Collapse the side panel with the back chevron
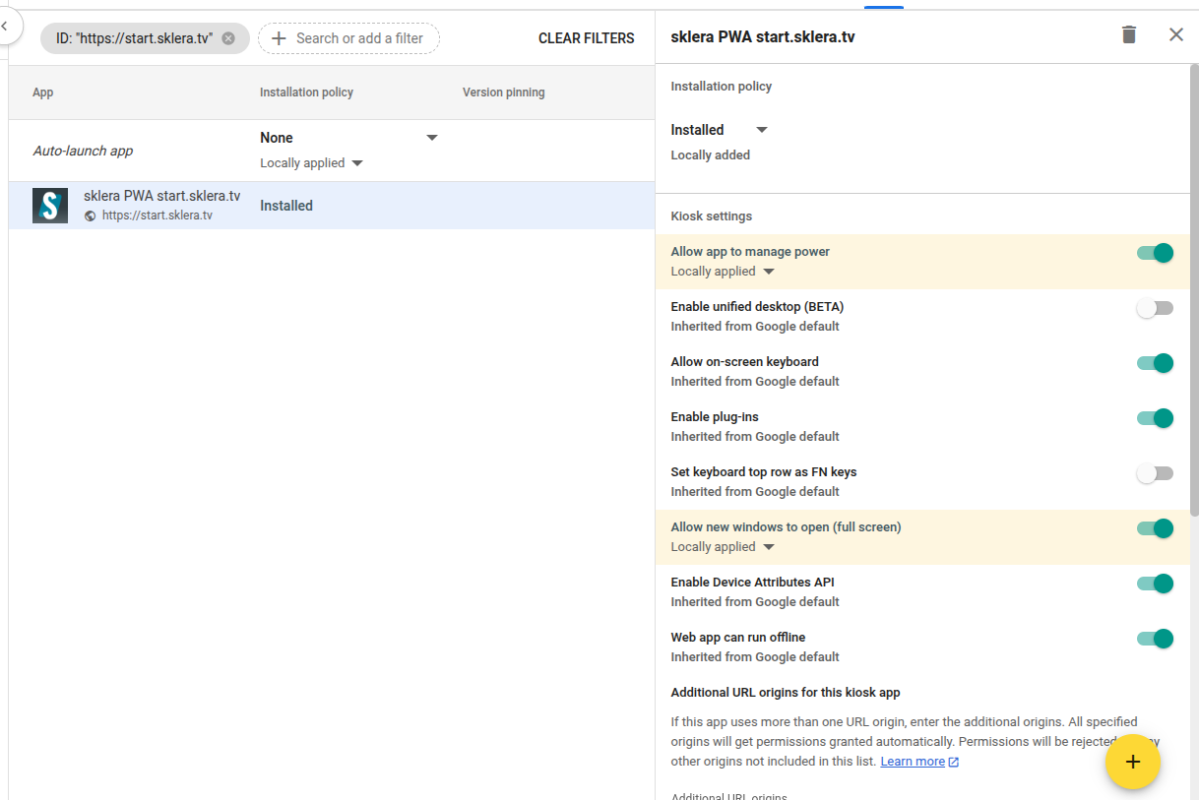Image resolution: width=1199 pixels, height=800 pixels. pyautogui.click(x=5, y=26)
